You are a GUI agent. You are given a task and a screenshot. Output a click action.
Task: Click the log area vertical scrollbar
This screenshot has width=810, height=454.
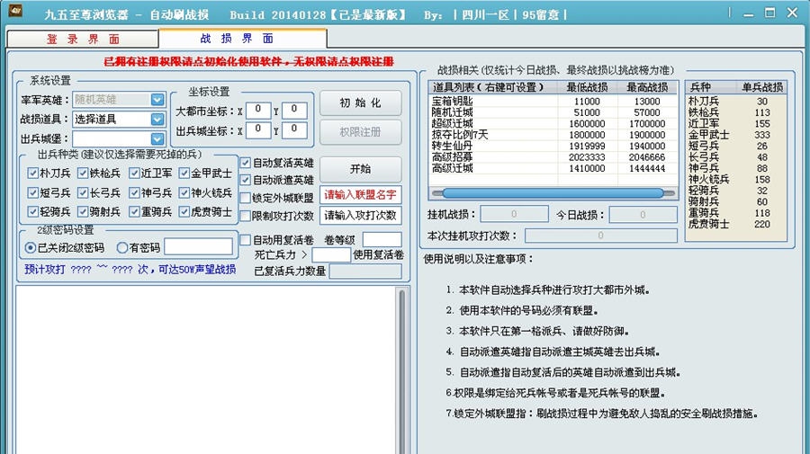pos(402,370)
